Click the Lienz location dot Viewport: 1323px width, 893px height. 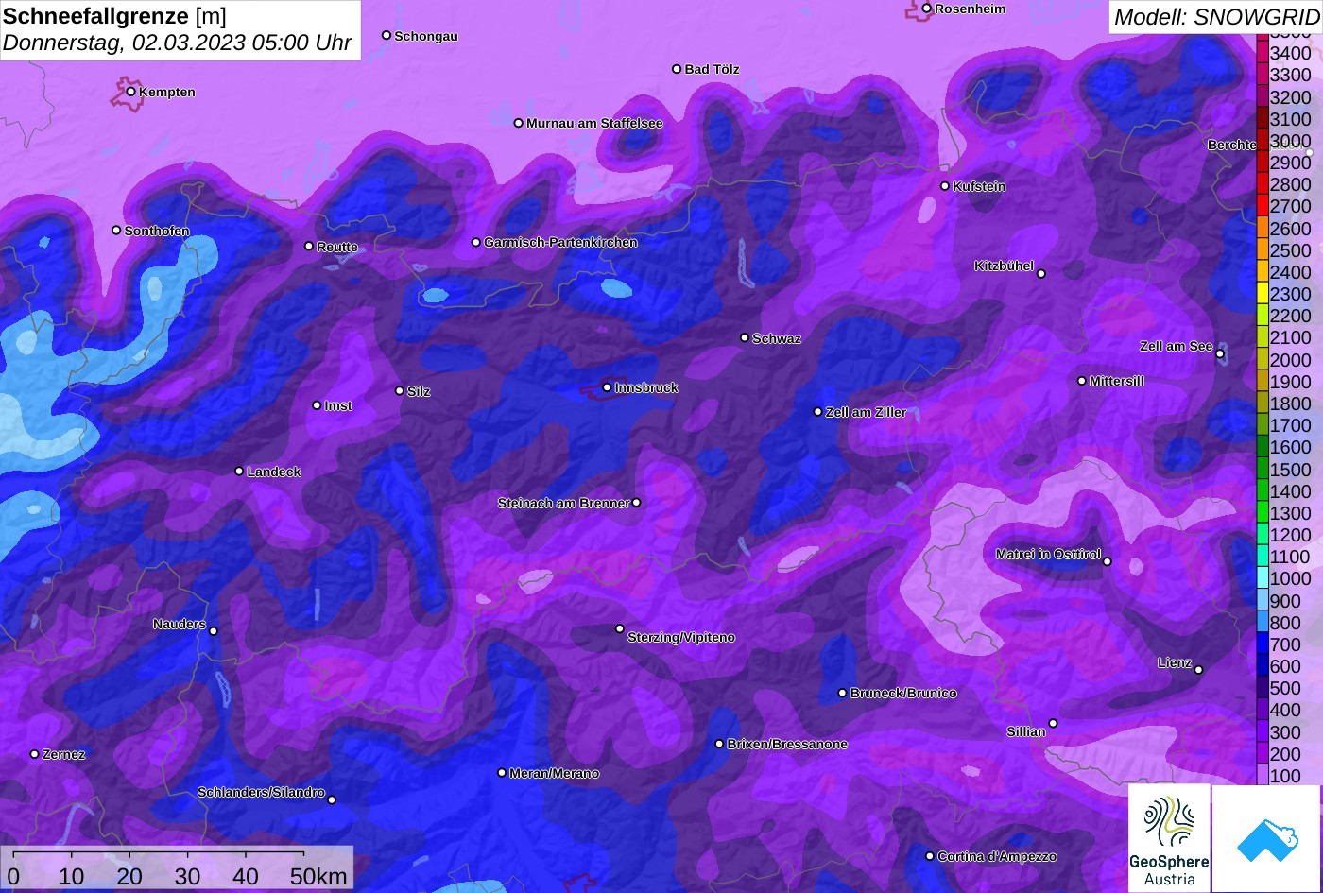[1198, 670]
